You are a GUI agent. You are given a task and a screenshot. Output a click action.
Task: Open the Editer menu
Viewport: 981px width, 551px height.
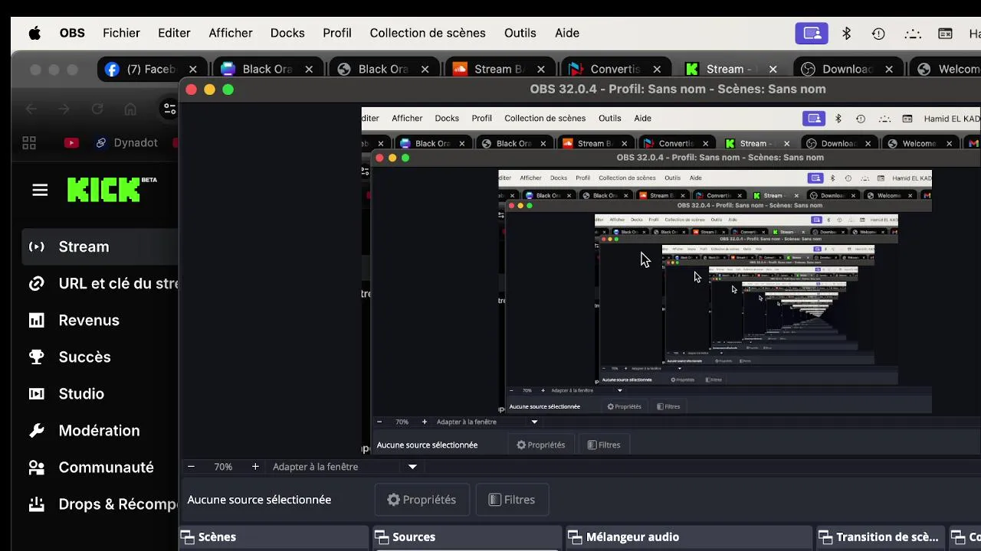174,34
